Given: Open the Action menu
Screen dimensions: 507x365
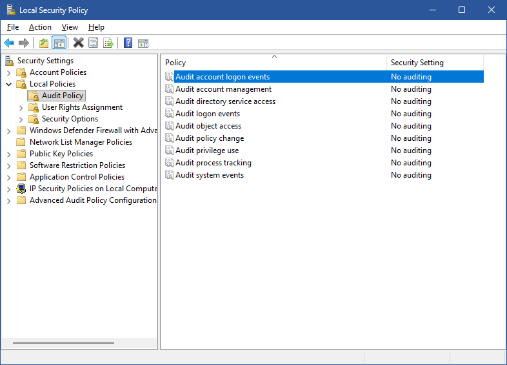Looking at the screenshot, I should pos(40,27).
